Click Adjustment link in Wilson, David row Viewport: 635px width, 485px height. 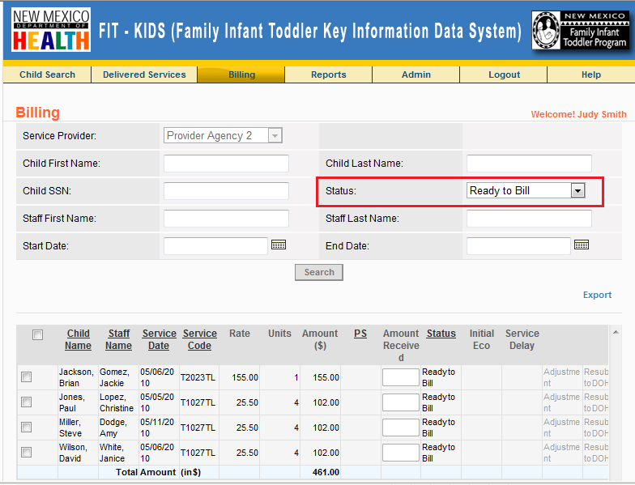coord(561,453)
